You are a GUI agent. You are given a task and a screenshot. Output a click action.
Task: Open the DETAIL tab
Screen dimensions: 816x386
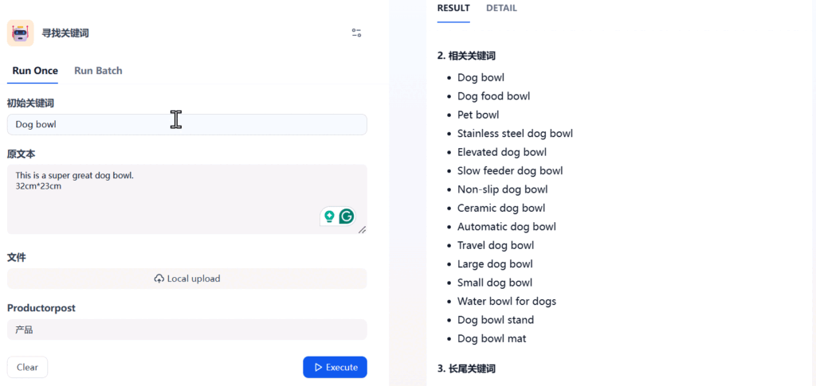click(501, 8)
